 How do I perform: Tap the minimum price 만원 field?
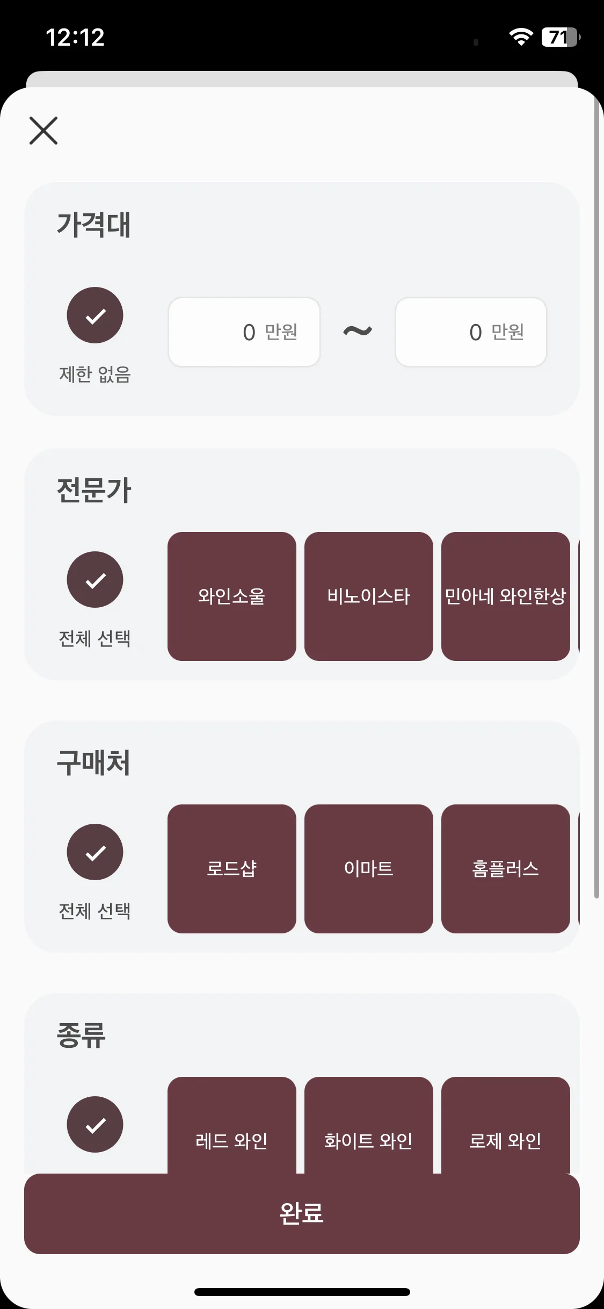pos(244,332)
